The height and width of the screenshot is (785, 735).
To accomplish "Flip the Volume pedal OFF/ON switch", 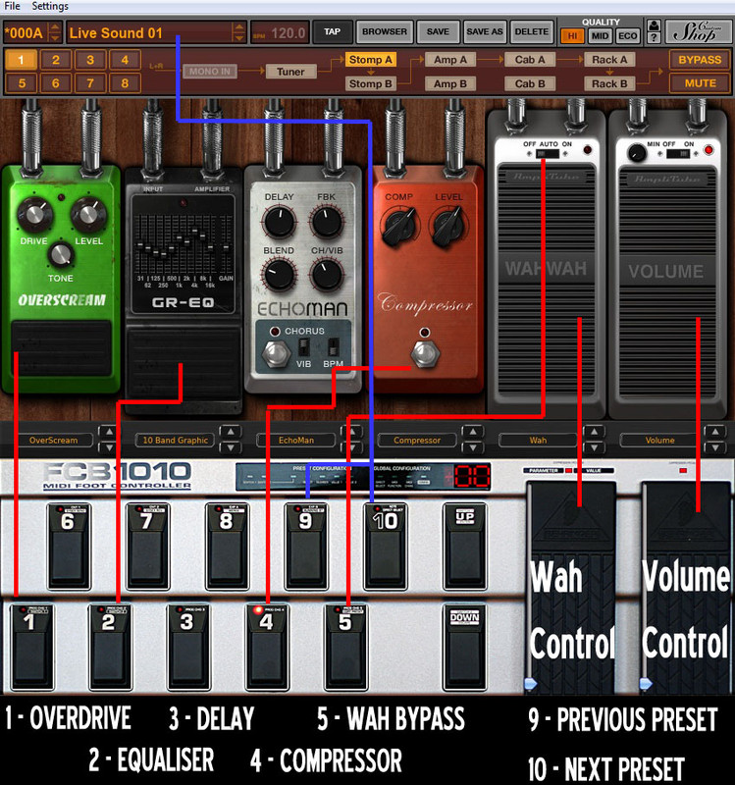I will click(x=678, y=153).
